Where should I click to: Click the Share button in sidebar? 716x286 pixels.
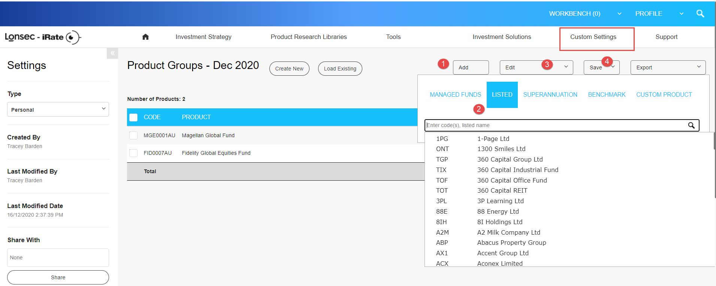tap(58, 277)
